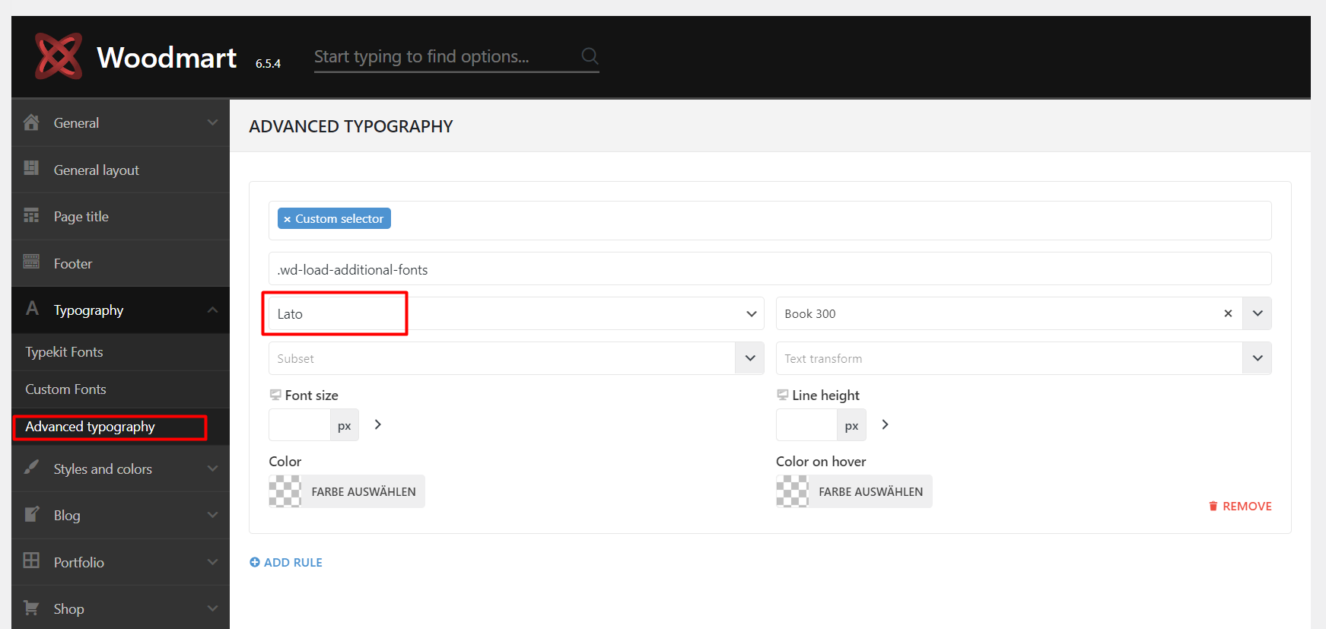Click Farbe auswählen under Color on hover
Image resolution: width=1326 pixels, height=629 pixels.
coord(870,492)
